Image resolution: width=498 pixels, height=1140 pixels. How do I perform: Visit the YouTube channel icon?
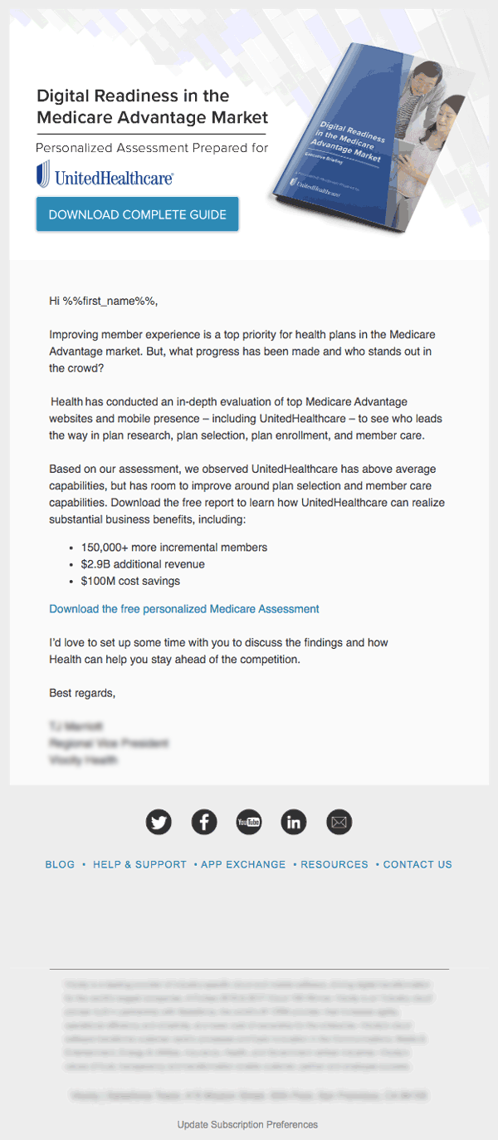(249, 823)
